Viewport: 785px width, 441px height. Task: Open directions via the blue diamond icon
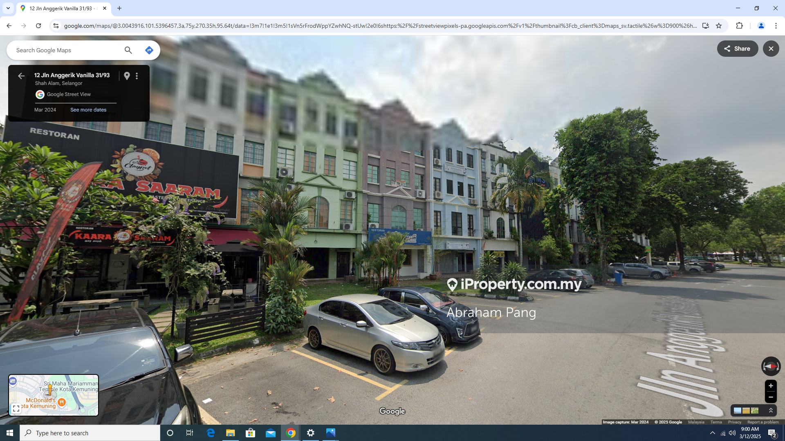point(149,50)
